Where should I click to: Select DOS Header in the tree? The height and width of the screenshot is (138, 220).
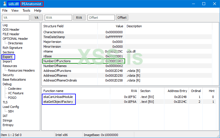coord(11,30)
